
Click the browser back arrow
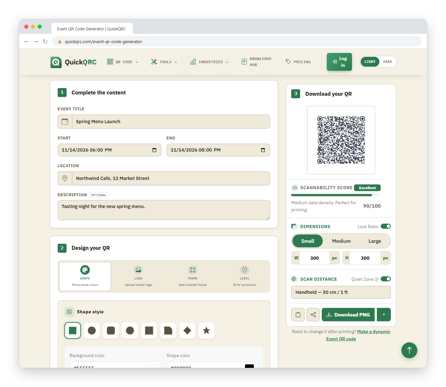pyautogui.click(x=27, y=41)
